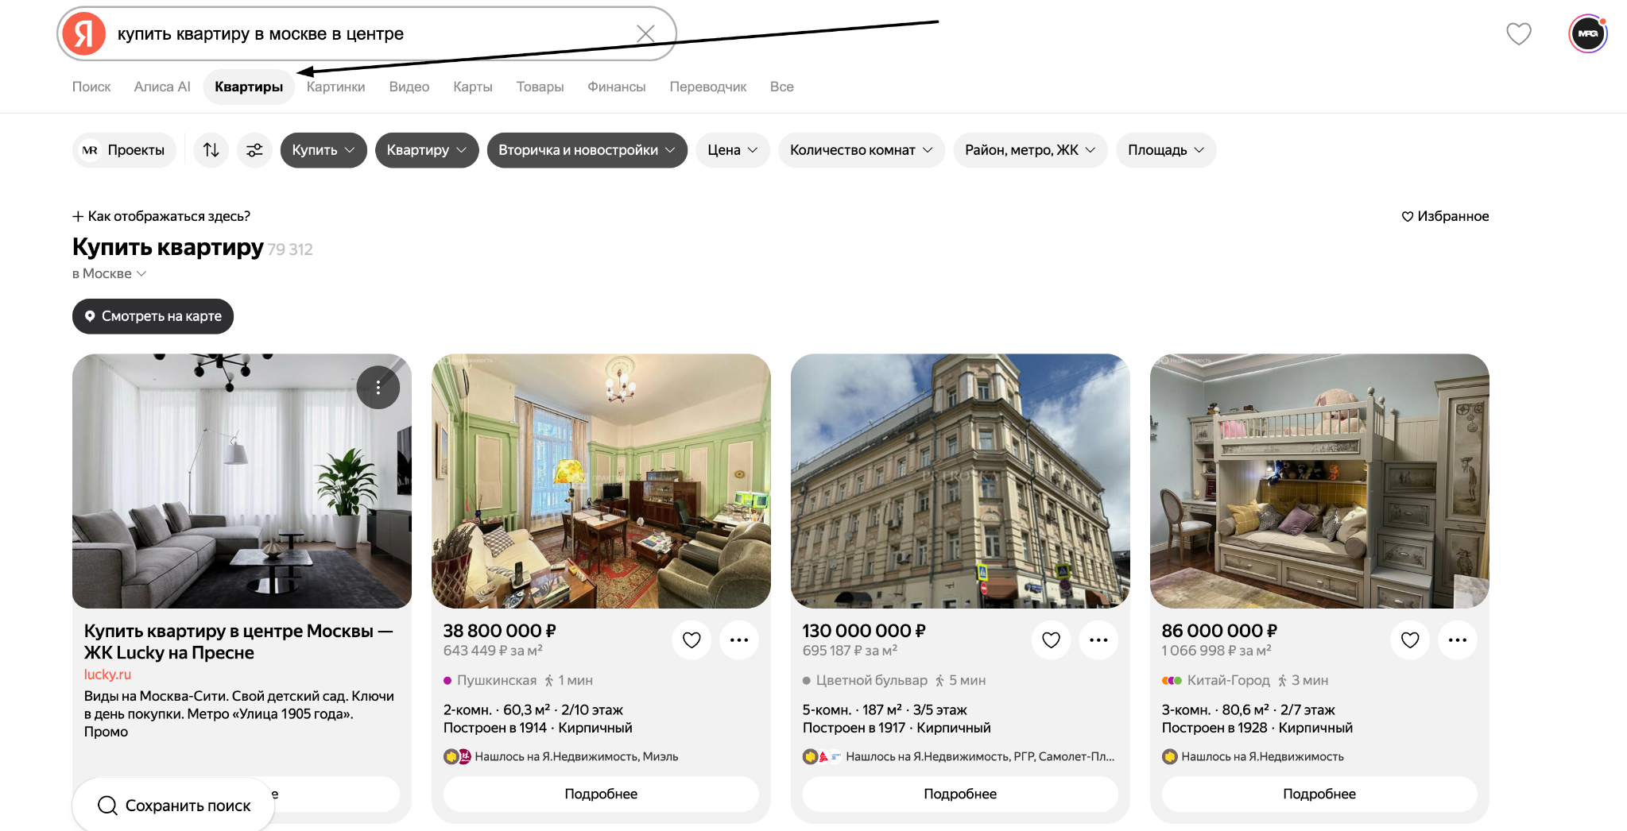Viewport: 1627px width, 831px height.
Task: Open the Все services tab
Action: click(782, 87)
